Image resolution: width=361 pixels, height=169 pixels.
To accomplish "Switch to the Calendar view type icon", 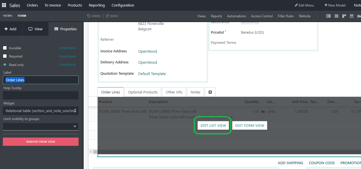I will coord(352,16).
